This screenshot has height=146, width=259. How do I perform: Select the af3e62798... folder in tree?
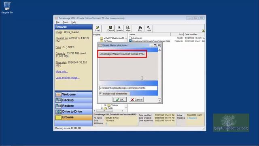[114, 38]
